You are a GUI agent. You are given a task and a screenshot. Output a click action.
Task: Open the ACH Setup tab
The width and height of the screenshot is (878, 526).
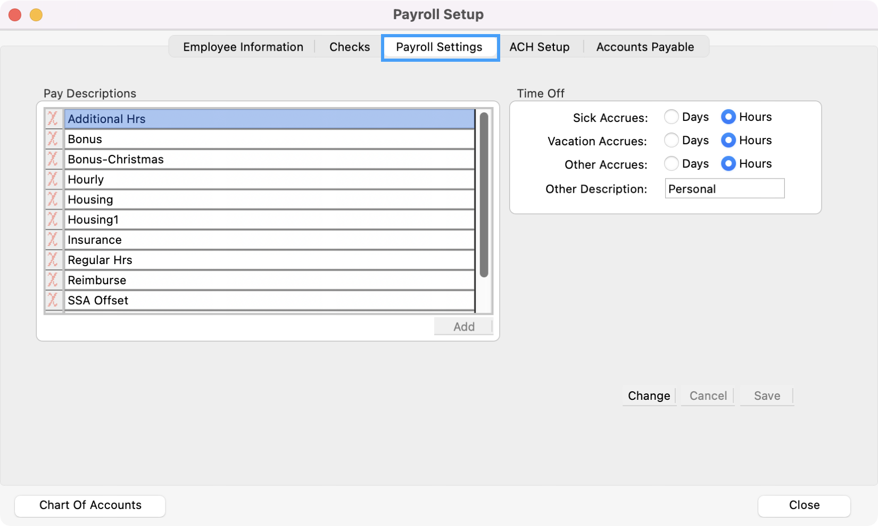click(x=539, y=47)
